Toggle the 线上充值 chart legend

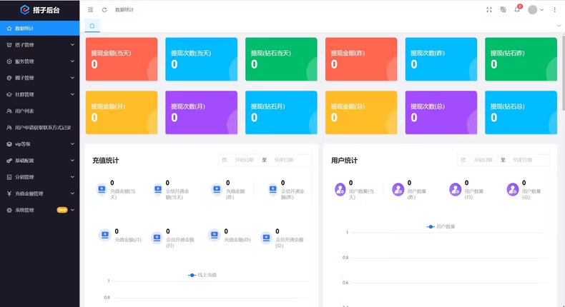(202, 275)
